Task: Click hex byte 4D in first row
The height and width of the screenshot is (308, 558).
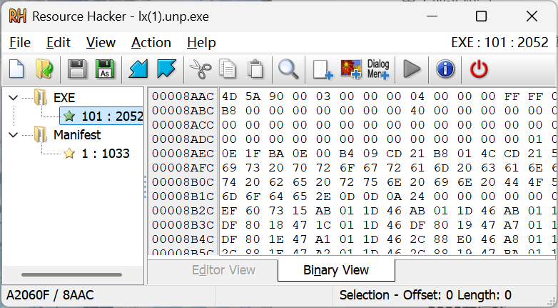Action: [x=229, y=96]
